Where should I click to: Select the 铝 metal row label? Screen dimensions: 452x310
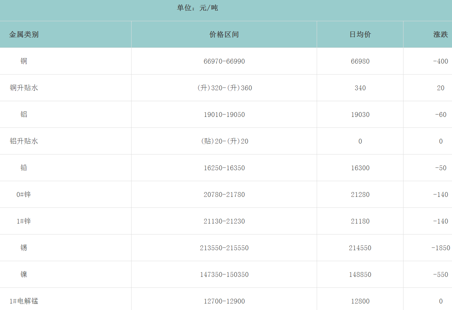point(24,114)
